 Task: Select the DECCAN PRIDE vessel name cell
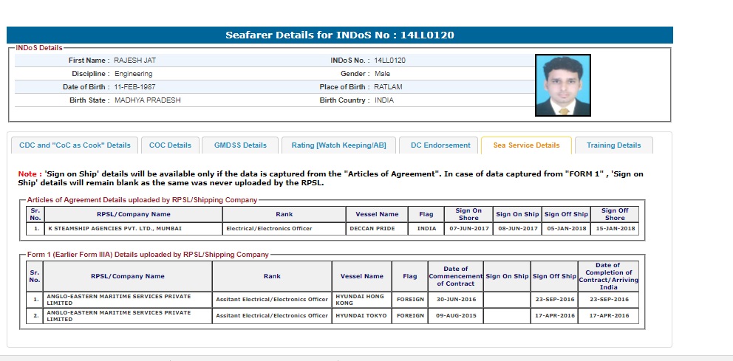tap(377, 229)
